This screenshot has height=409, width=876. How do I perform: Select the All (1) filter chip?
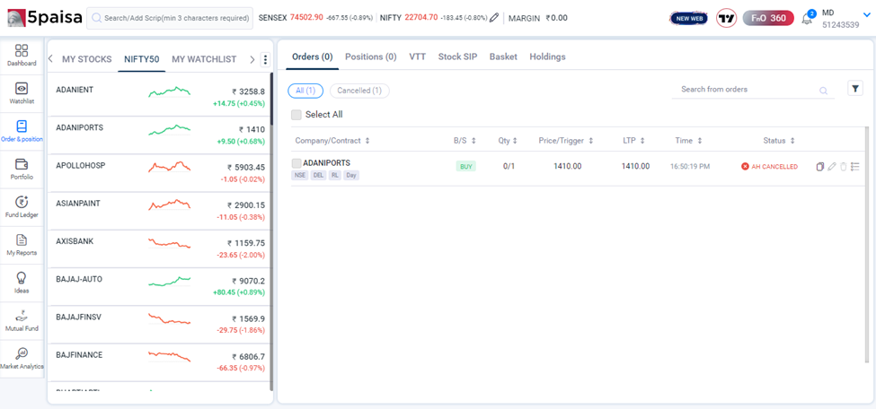pyautogui.click(x=305, y=91)
